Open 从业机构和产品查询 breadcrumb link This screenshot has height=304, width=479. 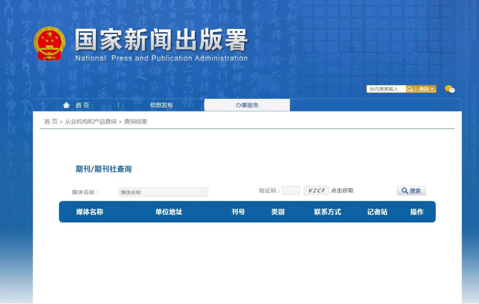90,121
